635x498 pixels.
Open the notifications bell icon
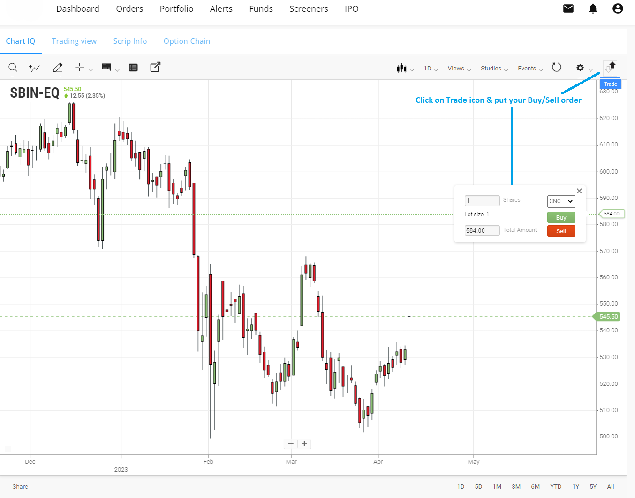(x=593, y=8)
